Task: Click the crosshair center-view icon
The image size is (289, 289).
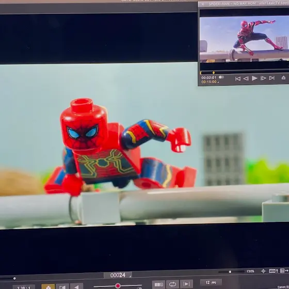Action: point(263,271)
